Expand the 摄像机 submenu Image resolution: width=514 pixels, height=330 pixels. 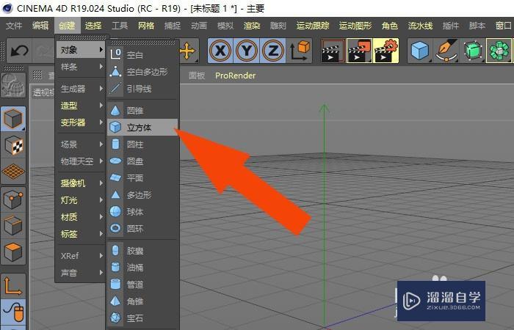[81, 183]
